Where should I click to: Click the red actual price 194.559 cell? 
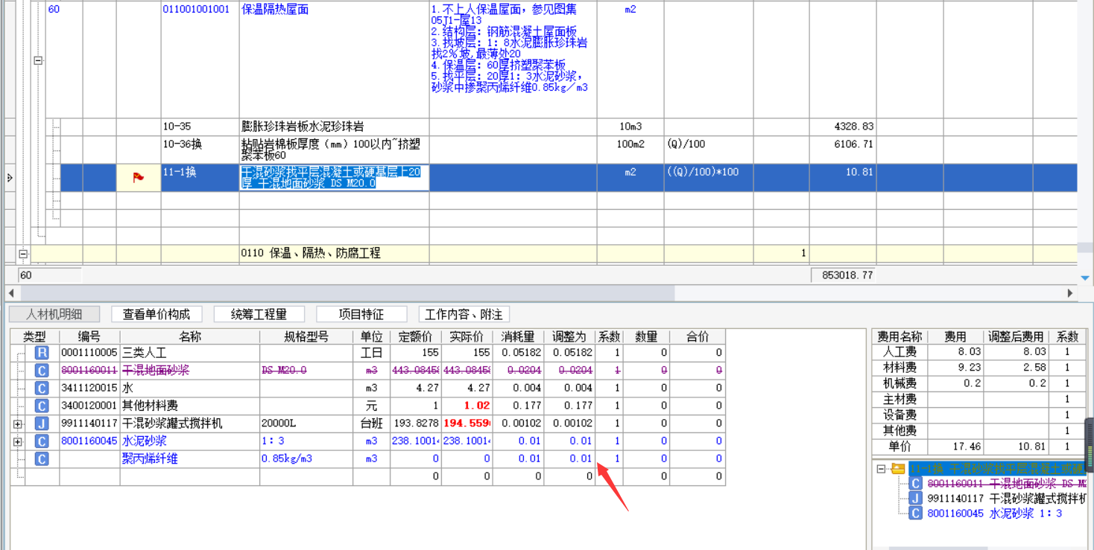coord(467,423)
